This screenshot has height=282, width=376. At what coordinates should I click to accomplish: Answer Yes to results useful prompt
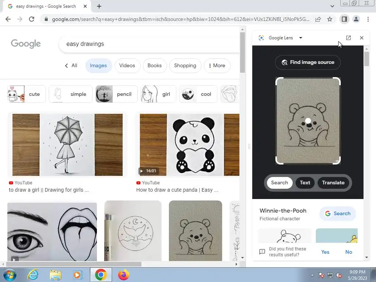325,252
